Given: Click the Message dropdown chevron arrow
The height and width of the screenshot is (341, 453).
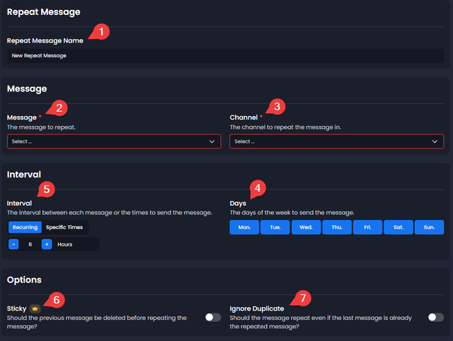Looking at the screenshot, I should [x=212, y=141].
